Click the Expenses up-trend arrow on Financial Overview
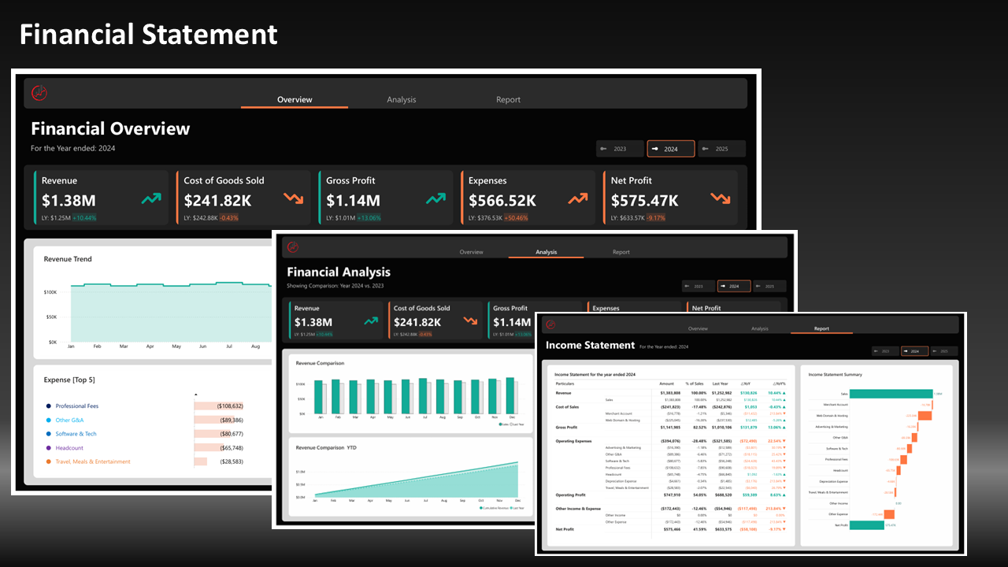1008x567 pixels. (578, 199)
